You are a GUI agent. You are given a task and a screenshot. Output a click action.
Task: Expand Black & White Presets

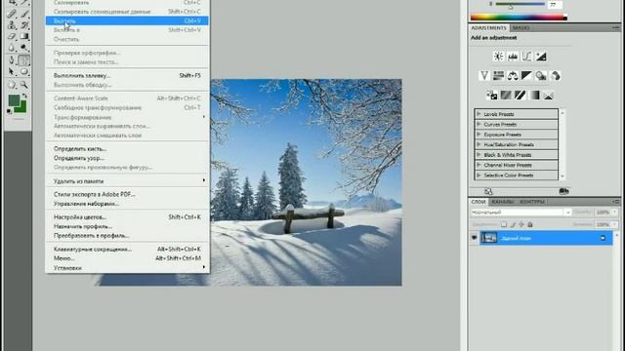click(479, 155)
